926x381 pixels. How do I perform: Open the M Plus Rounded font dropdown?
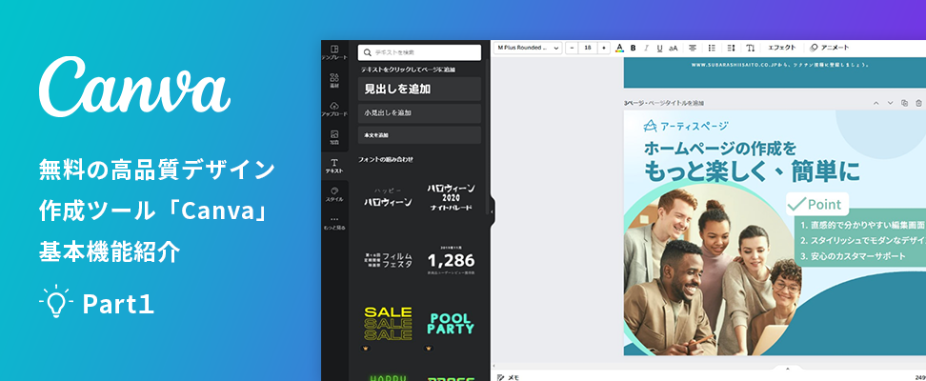(x=528, y=48)
